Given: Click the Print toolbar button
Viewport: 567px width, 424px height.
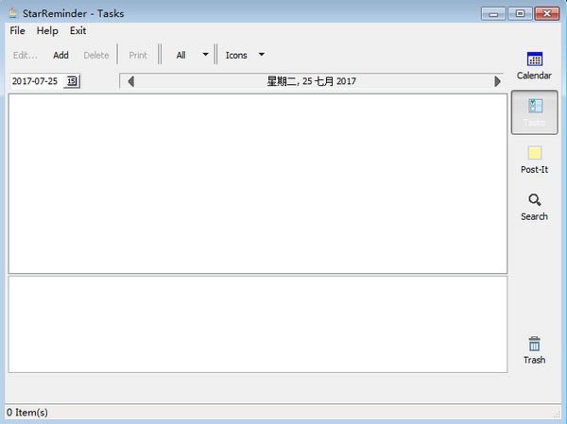Looking at the screenshot, I should click(x=138, y=55).
